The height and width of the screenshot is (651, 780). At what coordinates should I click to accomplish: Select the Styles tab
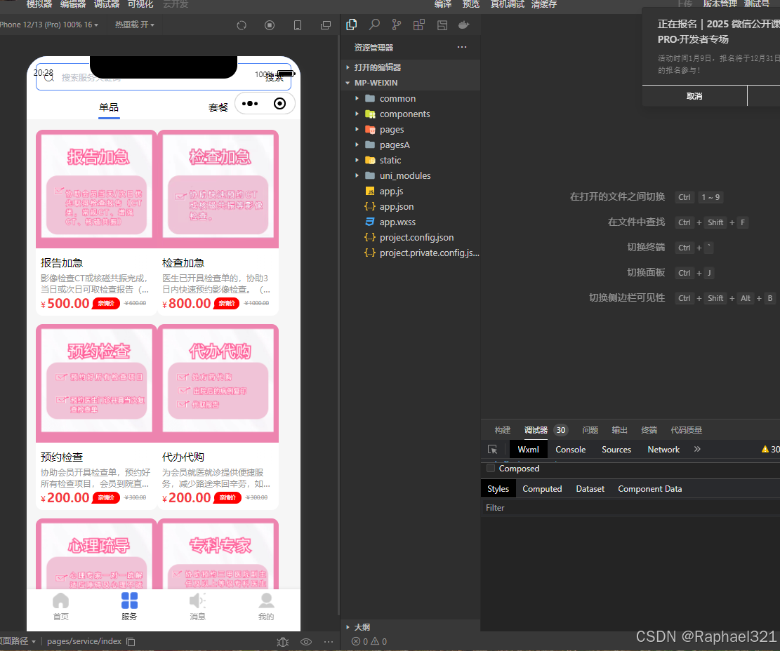click(x=498, y=489)
